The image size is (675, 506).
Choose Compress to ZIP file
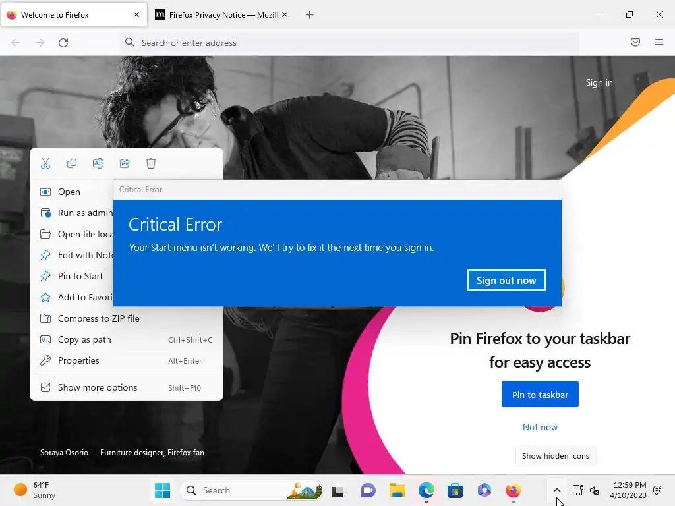(x=127, y=318)
